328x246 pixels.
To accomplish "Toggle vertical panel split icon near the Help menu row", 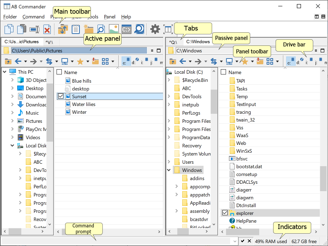I will 317,16.
